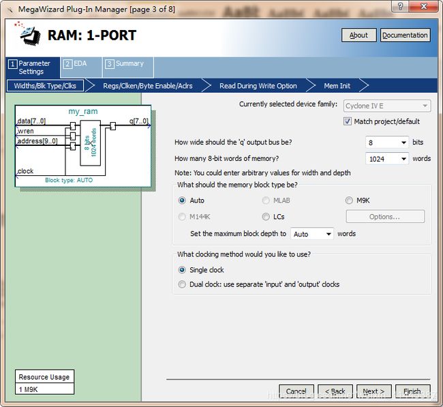
Task: Click the 8 bits 1024 words memory block
Action: 91,142
